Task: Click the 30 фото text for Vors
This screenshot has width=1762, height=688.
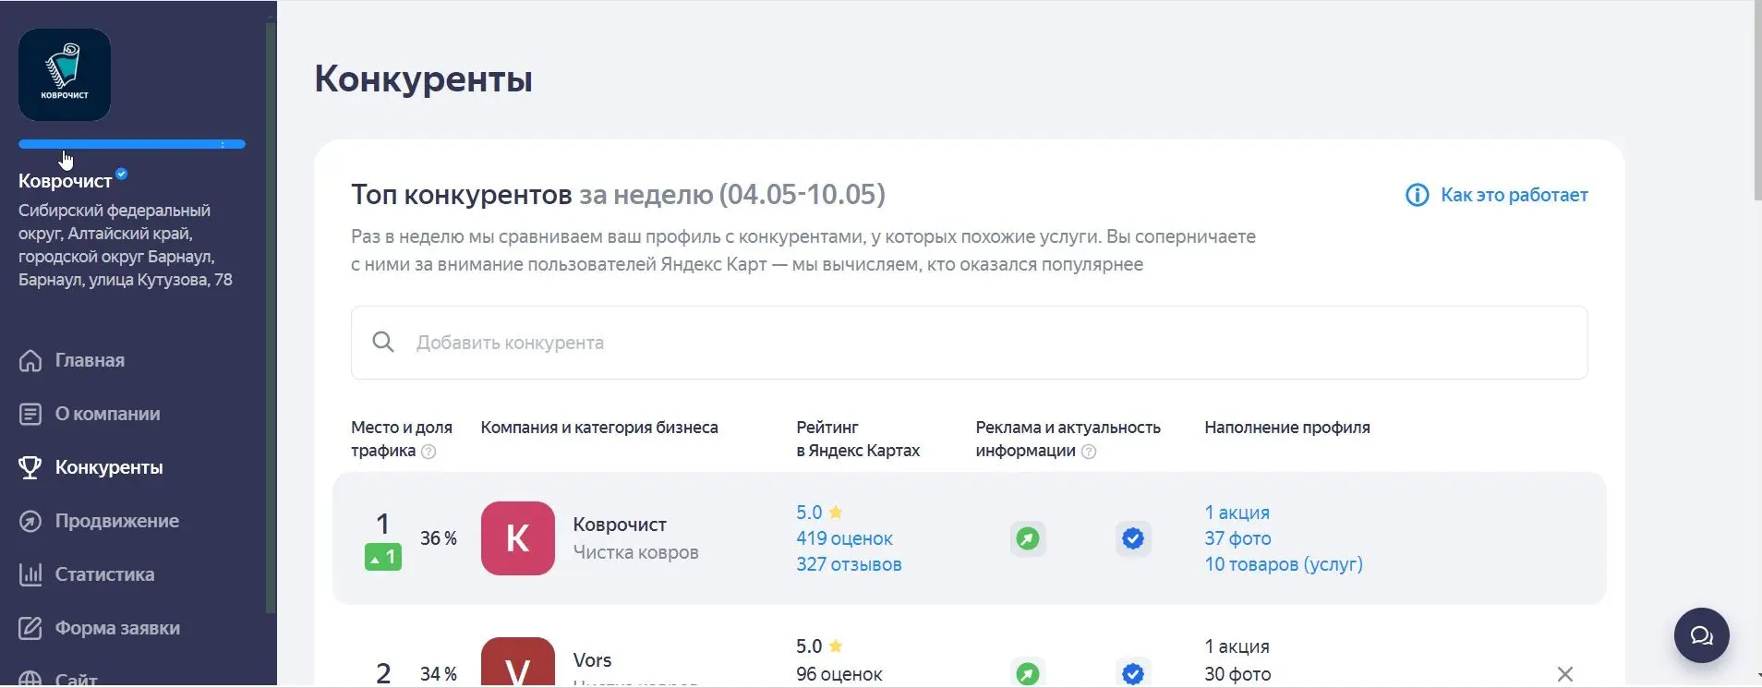Action: [1237, 674]
